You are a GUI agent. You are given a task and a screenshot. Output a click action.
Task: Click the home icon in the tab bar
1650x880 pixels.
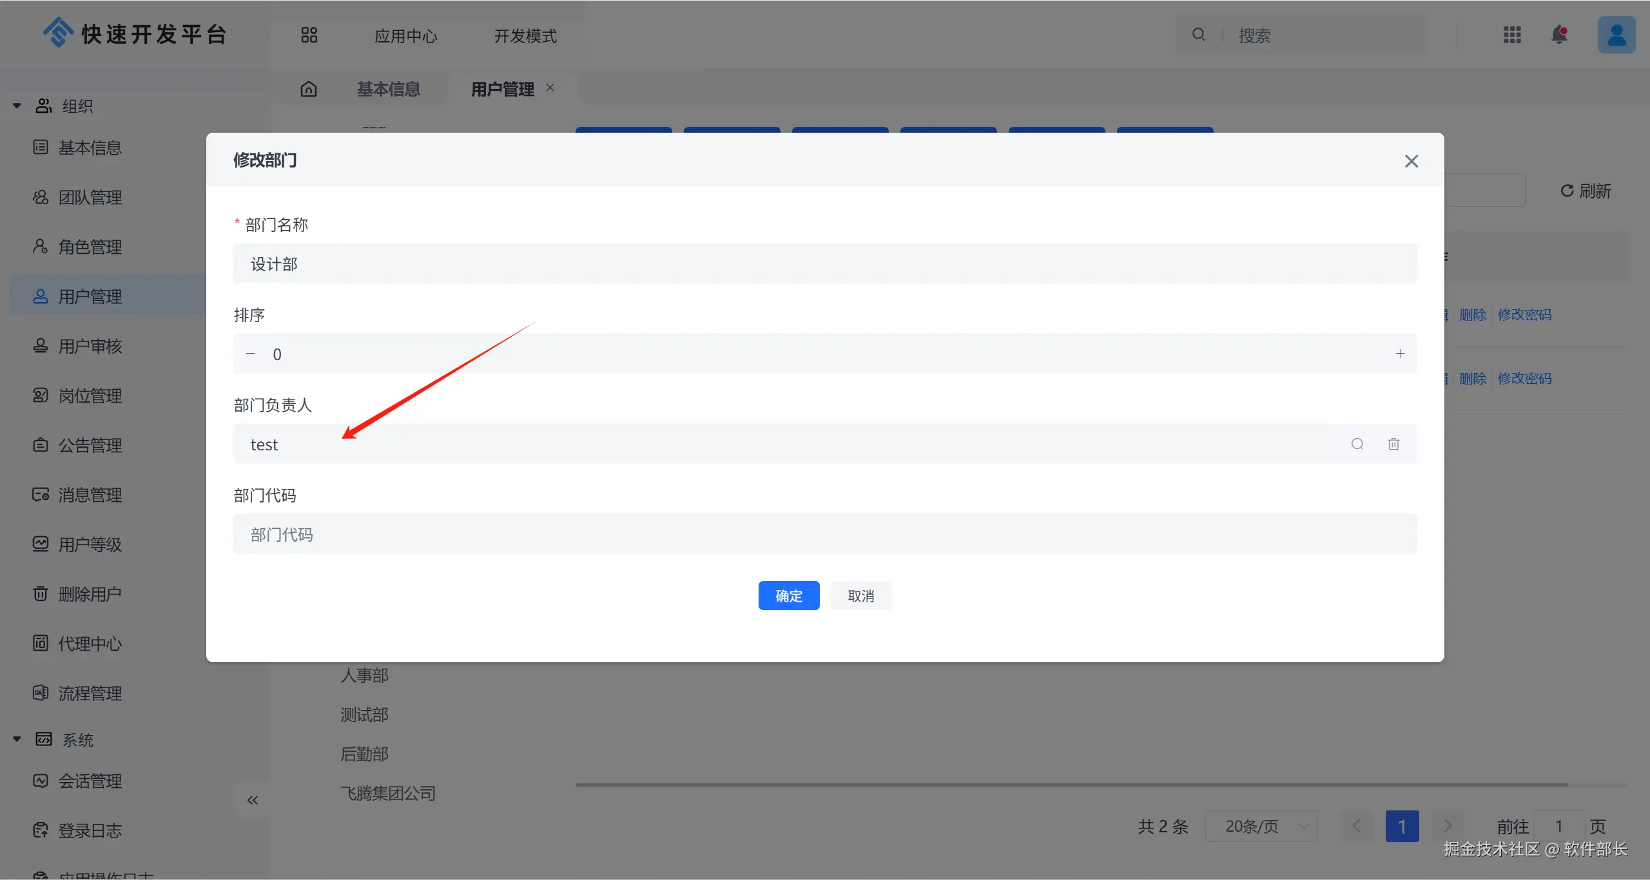309,89
